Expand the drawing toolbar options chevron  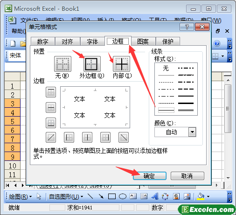tap(229, 197)
